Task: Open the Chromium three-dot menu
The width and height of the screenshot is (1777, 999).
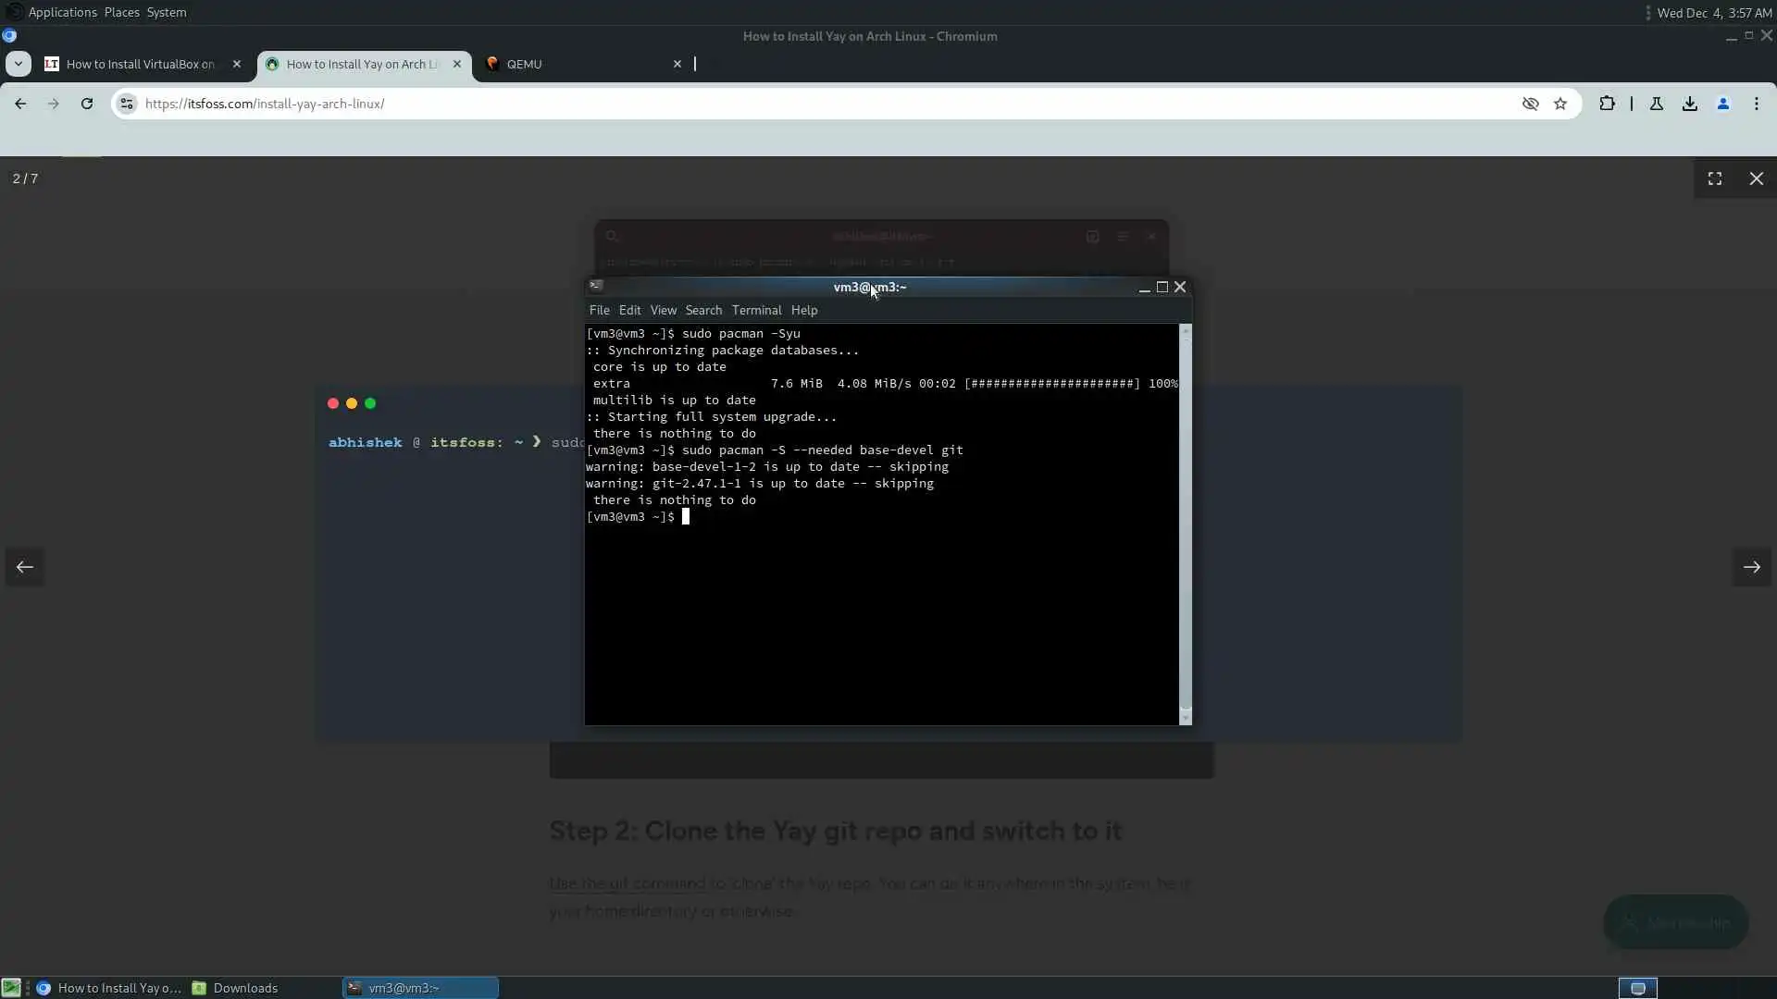Action: coord(1757,104)
